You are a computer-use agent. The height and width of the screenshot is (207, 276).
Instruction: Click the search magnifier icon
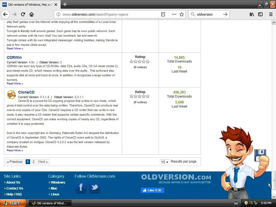coord(193,14)
